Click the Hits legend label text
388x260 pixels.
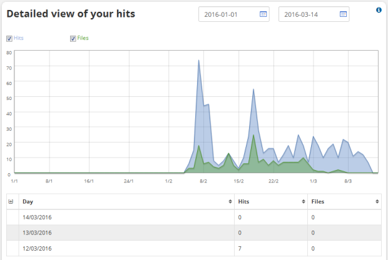(x=19, y=39)
